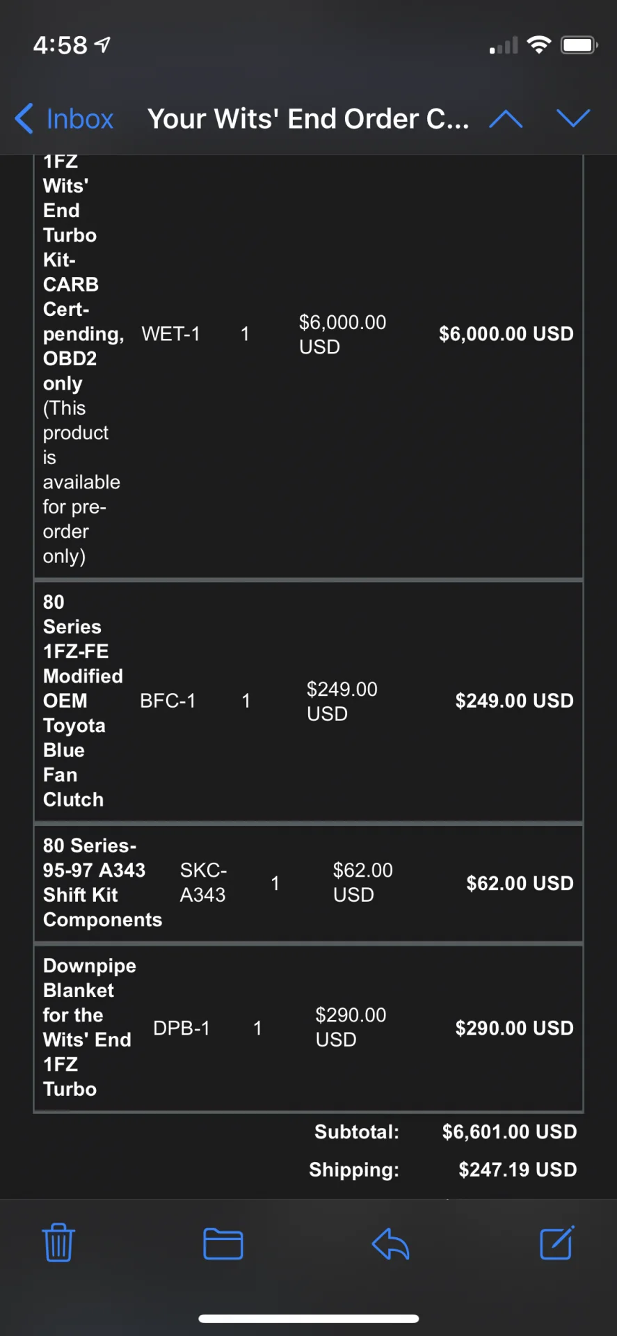Tap the trash icon to delete email
This screenshot has height=1336, width=617.
[x=58, y=1243]
